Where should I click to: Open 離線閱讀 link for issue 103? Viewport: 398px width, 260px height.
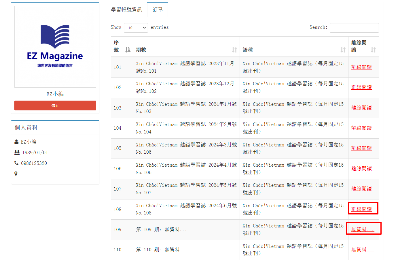[361, 108]
